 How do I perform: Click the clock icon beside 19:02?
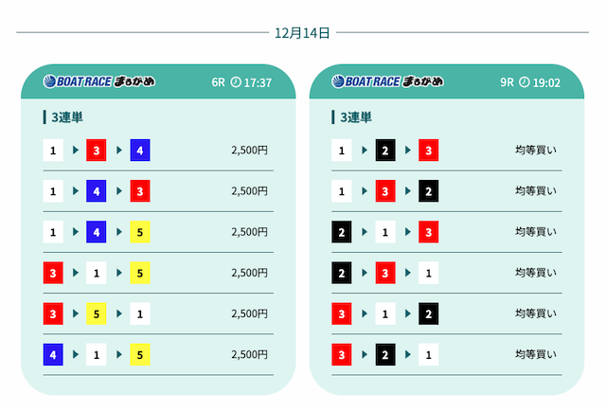pyautogui.click(x=524, y=82)
